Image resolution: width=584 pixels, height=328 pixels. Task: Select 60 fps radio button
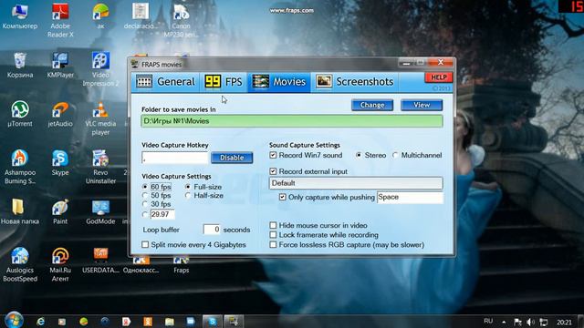pyautogui.click(x=145, y=187)
